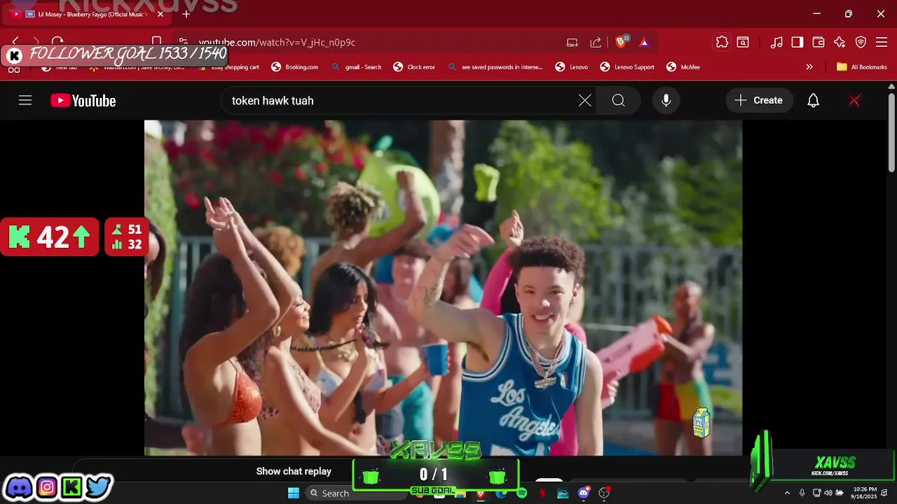
Task: View site information icon beside URL
Action: [183, 42]
